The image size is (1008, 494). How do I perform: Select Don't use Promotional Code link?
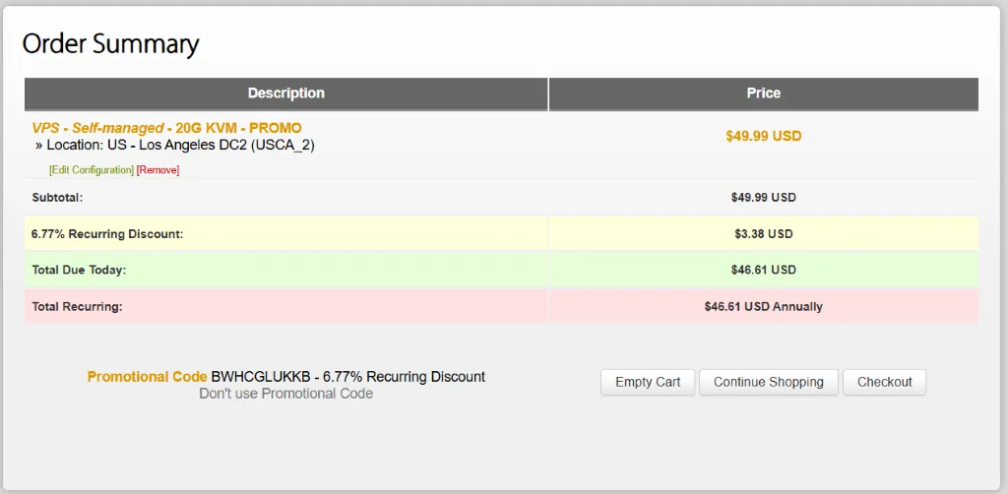pyautogui.click(x=285, y=394)
